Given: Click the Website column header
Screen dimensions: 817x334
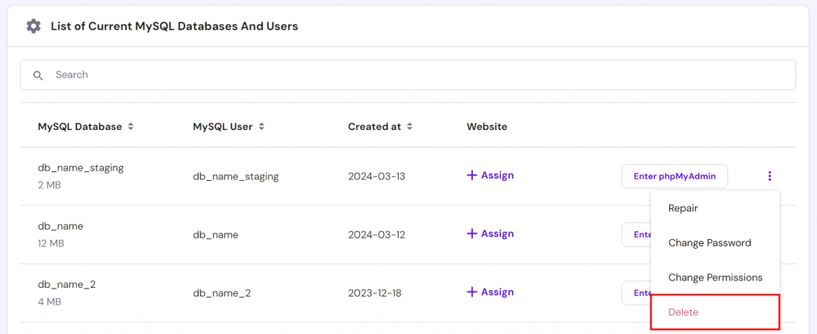Looking at the screenshot, I should coord(487,127).
